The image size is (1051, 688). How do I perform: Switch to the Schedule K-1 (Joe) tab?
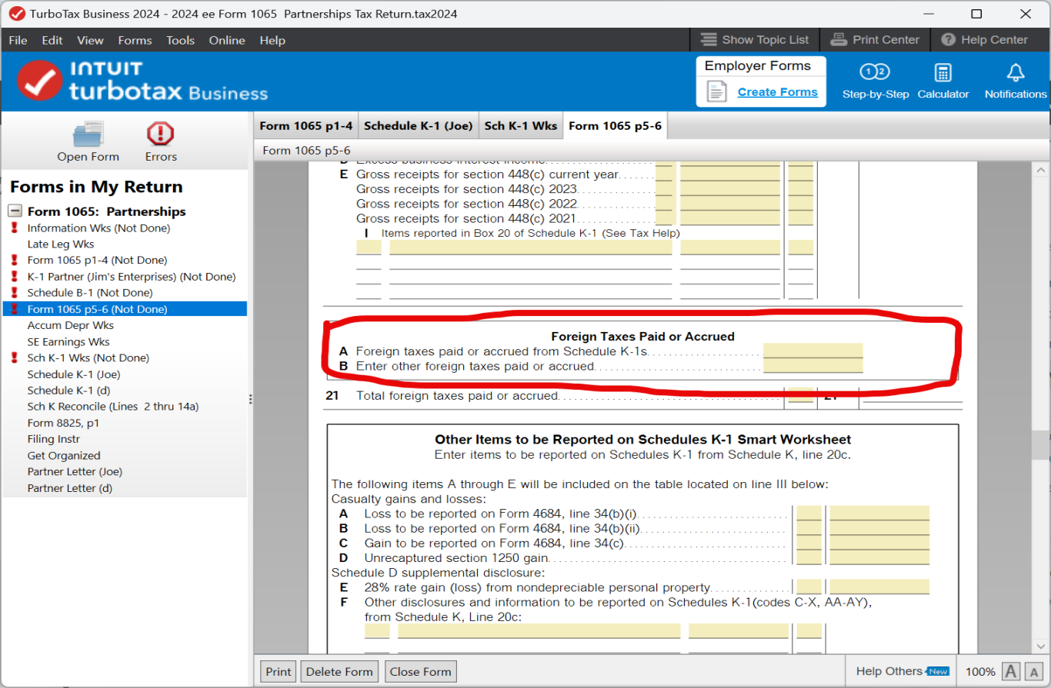pos(419,126)
